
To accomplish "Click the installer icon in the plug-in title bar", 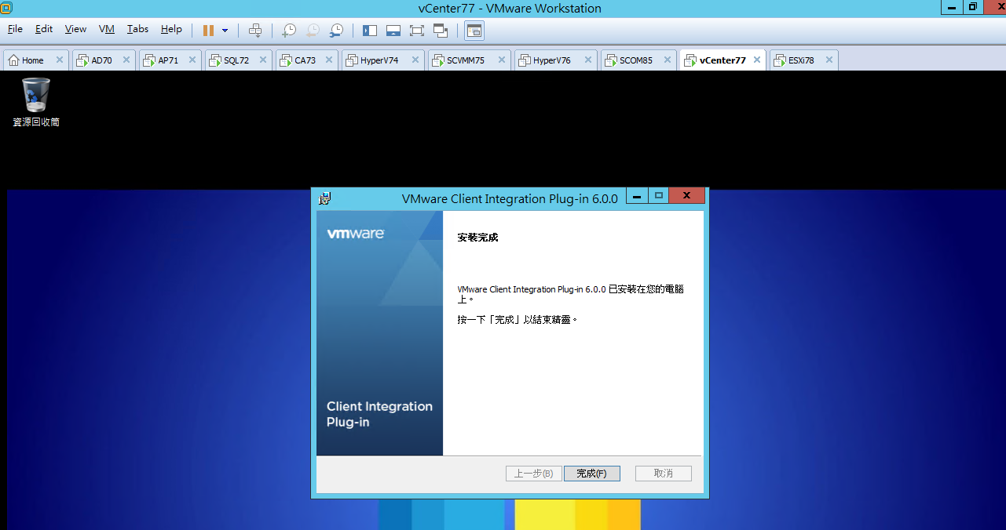I will [324, 198].
